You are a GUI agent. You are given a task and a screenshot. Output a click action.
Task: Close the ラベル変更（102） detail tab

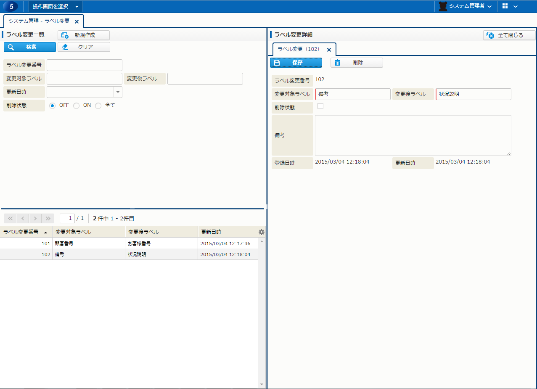click(x=329, y=50)
